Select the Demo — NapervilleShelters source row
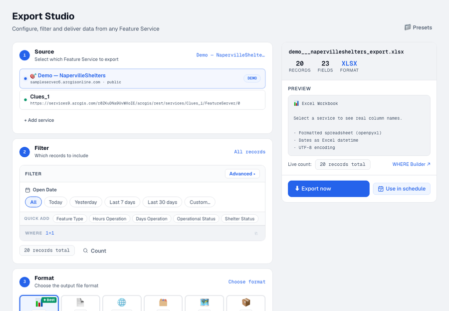449x311 pixels. tap(142, 78)
